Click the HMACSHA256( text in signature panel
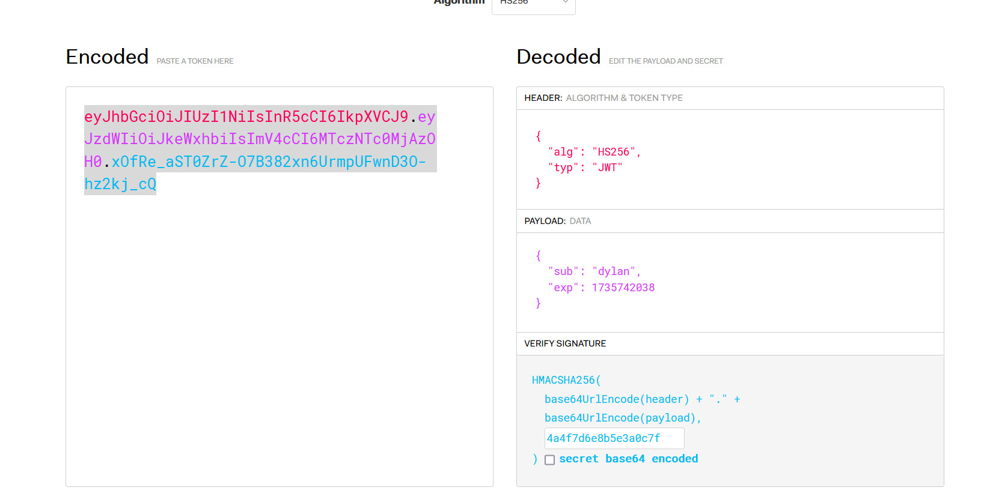Screen dimensions: 987x493 click(566, 380)
